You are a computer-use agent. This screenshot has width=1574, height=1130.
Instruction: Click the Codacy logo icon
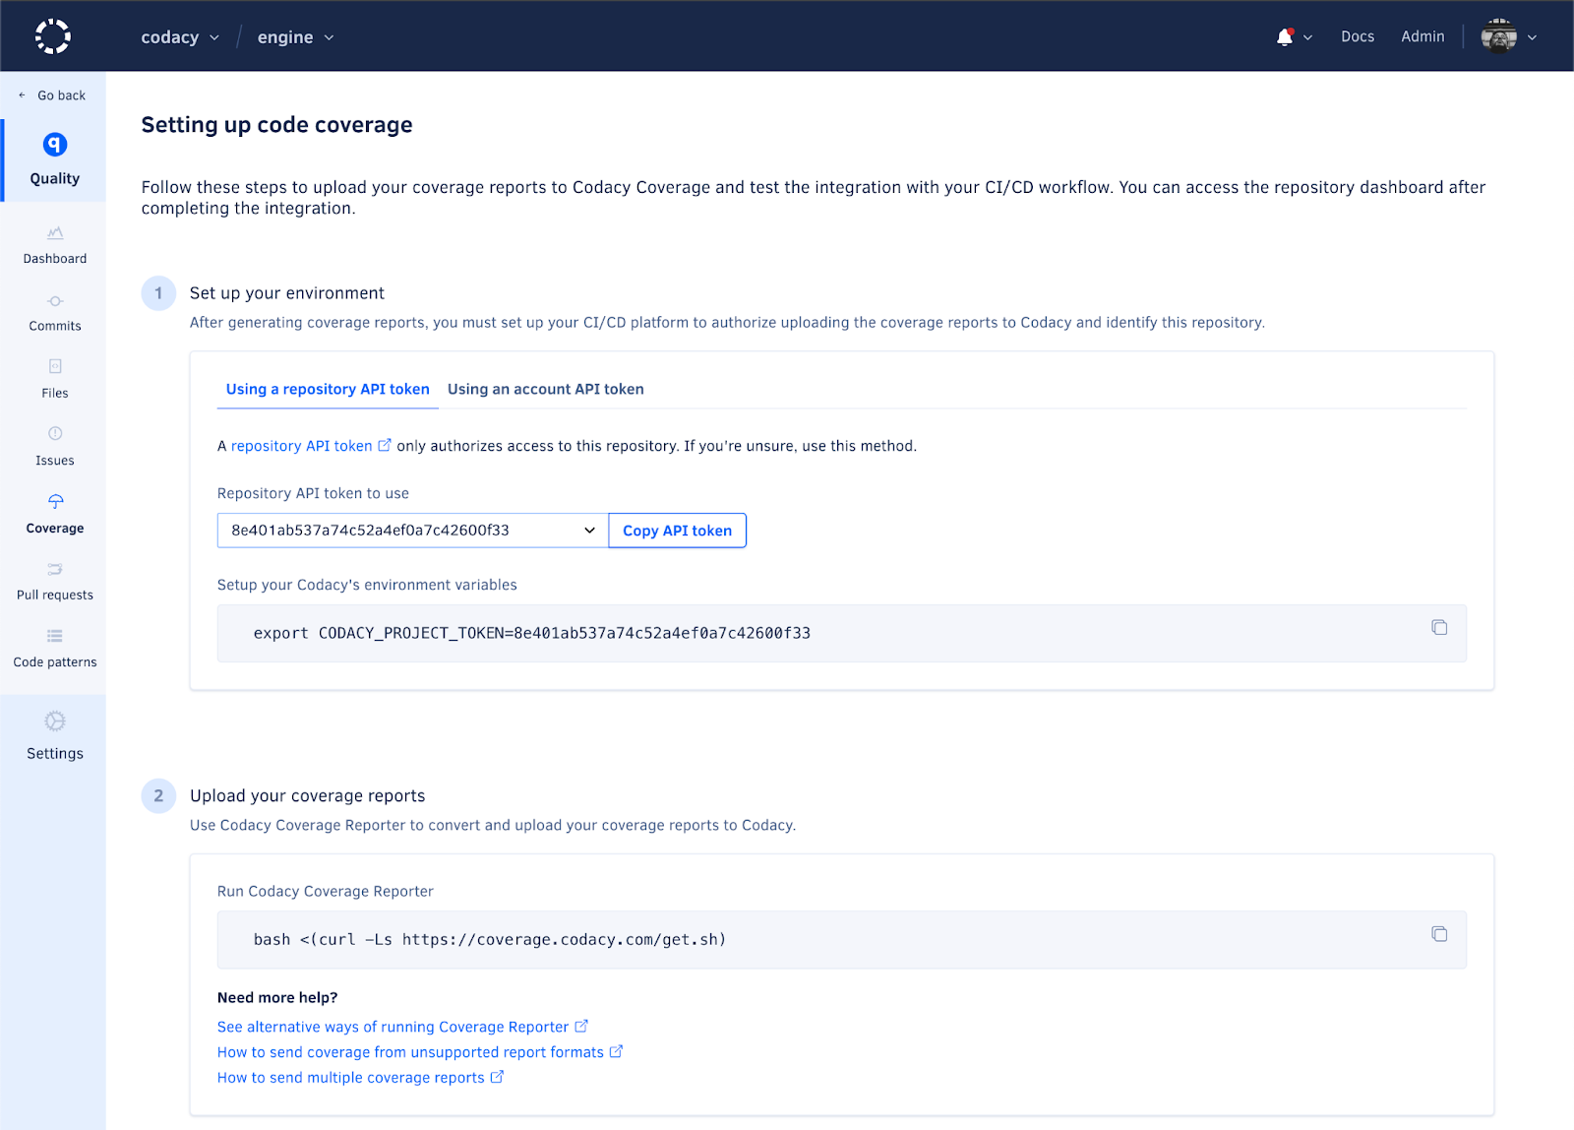point(53,36)
